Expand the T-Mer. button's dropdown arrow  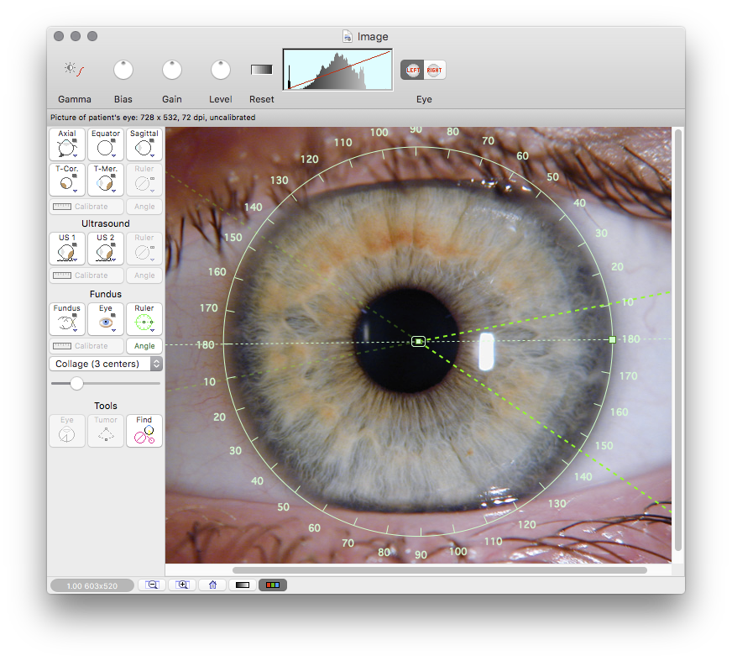tap(113, 191)
